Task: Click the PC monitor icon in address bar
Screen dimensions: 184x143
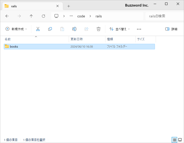Action: coord(56,16)
